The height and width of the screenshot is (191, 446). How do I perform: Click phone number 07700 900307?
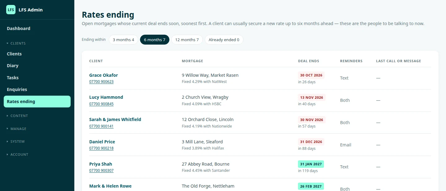coord(101,171)
